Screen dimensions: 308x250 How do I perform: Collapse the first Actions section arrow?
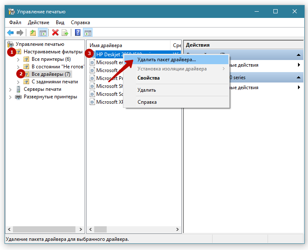[299, 55]
